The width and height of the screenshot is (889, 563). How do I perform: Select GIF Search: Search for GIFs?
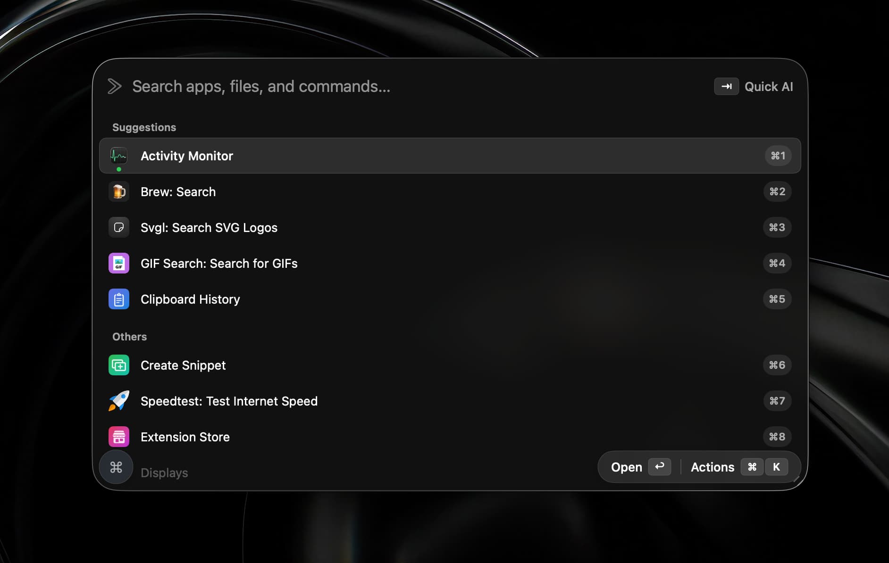(450, 263)
